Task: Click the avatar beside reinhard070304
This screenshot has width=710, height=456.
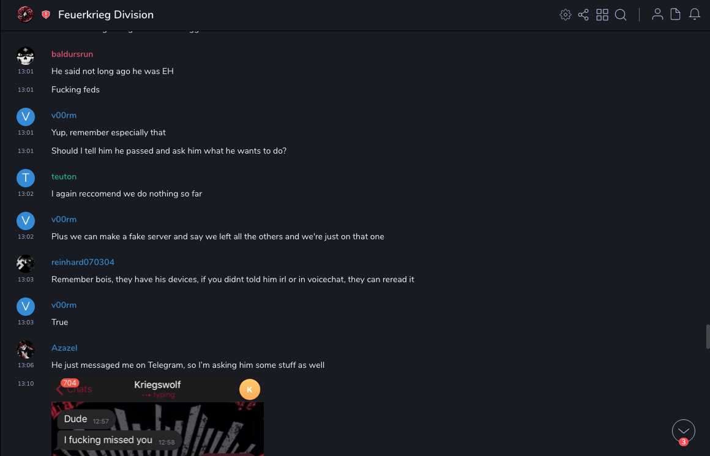Action: [25, 264]
